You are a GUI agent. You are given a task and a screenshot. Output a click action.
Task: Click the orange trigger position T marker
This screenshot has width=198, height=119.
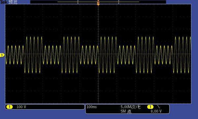click(x=98, y=3)
